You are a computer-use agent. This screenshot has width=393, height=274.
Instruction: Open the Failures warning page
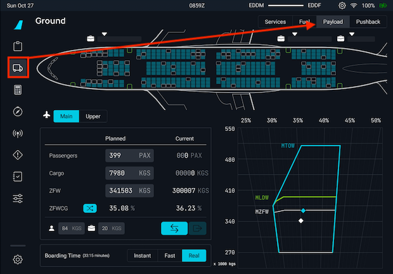tap(18, 155)
